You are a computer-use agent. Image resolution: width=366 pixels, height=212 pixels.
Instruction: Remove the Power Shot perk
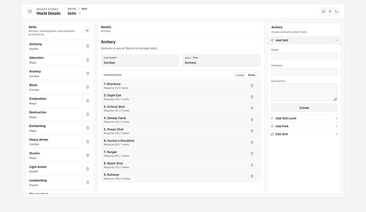[252, 131]
